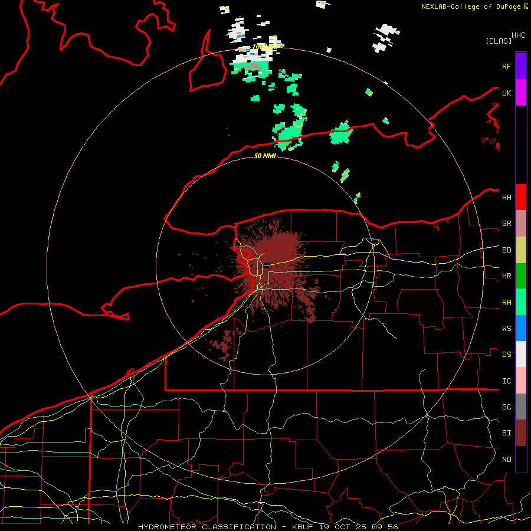Click the brown BI legend color swatch
The image size is (531, 531).
(521, 433)
